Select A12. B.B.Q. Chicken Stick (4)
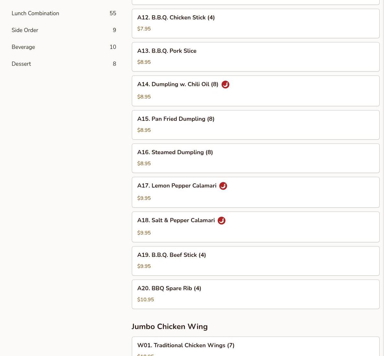Screen dimensions: 390x356 (x=256, y=23)
